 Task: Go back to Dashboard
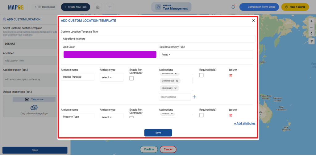(x=45, y=7)
